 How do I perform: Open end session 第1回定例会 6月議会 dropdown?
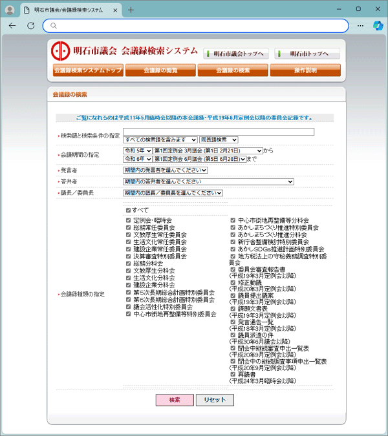[x=200, y=159]
